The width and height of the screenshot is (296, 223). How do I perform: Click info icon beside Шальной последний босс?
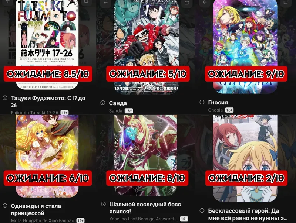(x=103, y=204)
